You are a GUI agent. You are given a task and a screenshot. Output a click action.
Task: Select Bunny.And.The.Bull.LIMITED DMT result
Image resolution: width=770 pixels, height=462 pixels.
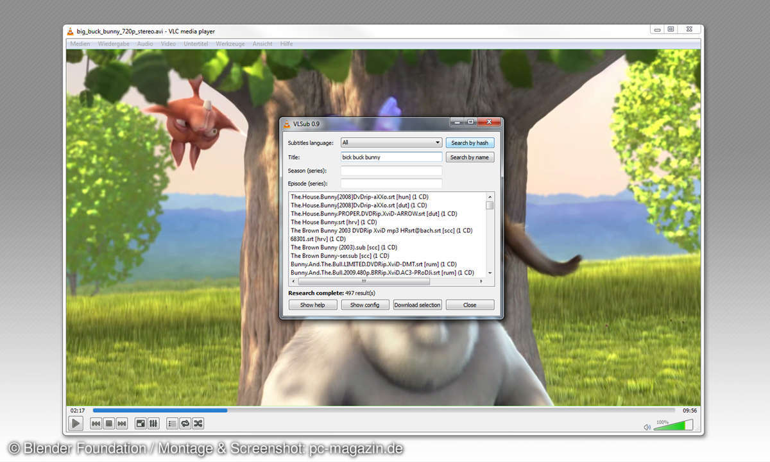tap(373, 264)
